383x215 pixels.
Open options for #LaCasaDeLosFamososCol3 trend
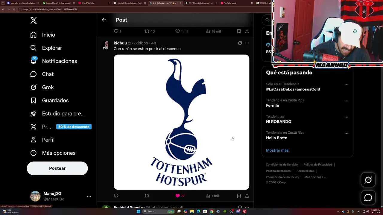(346, 85)
